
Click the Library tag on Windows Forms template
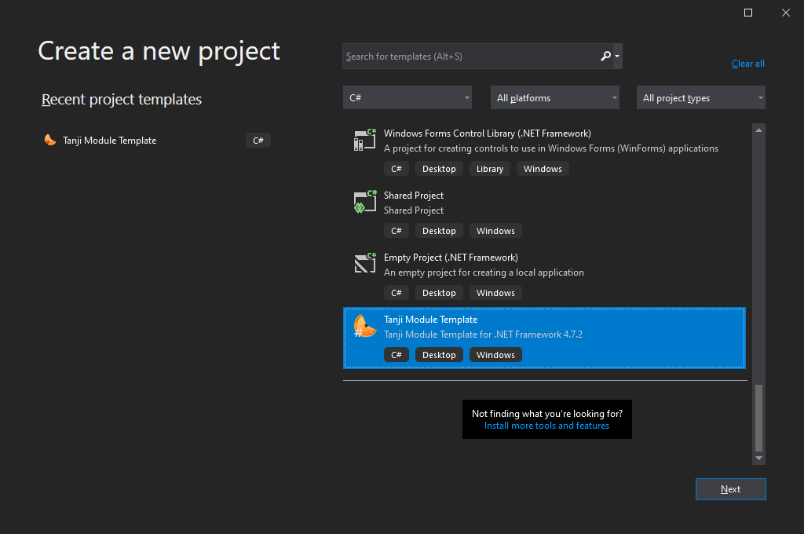pyautogui.click(x=490, y=169)
